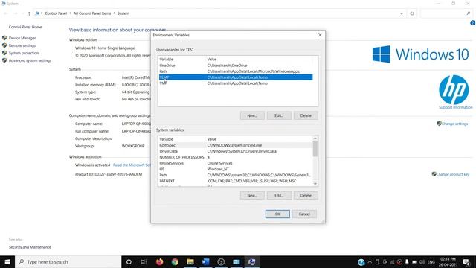Open Device Manager link
This screenshot has width=476, height=268.
tap(22, 38)
